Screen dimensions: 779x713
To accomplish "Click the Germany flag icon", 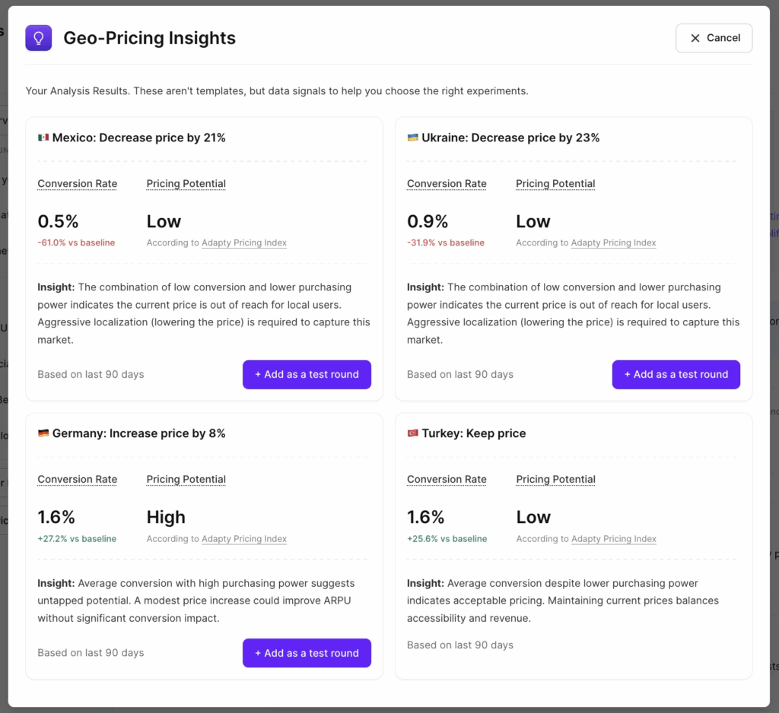I will point(43,433).
